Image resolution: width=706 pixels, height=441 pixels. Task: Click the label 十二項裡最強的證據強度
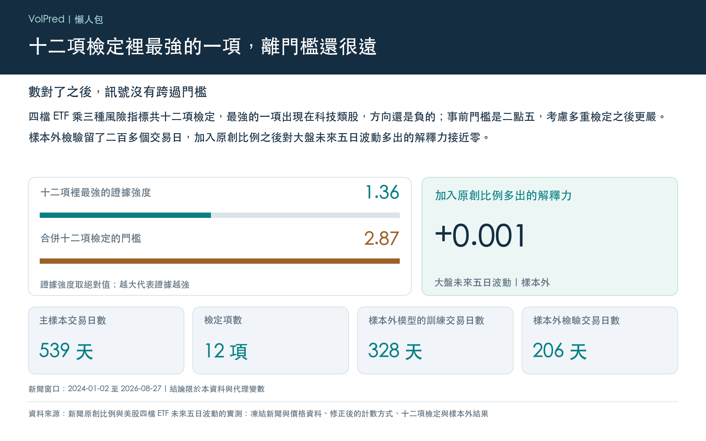point(96,192)
